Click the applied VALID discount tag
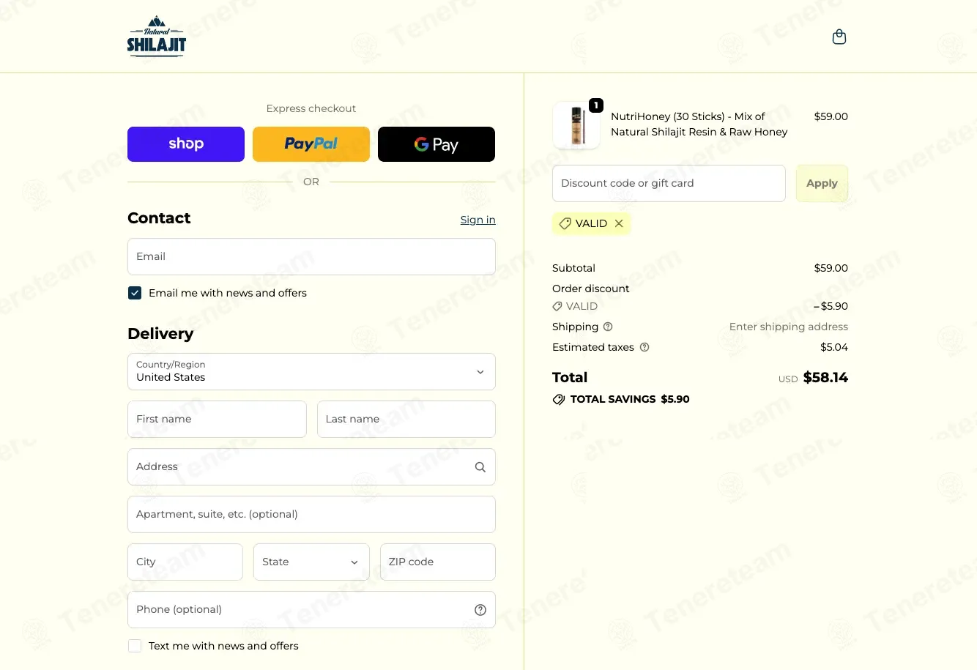The height and width of the screenshot is (670, 977). [591, 223]
